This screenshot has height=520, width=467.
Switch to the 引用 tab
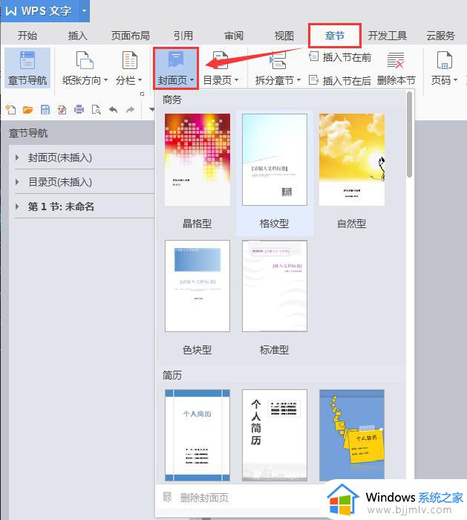point(183,36)
